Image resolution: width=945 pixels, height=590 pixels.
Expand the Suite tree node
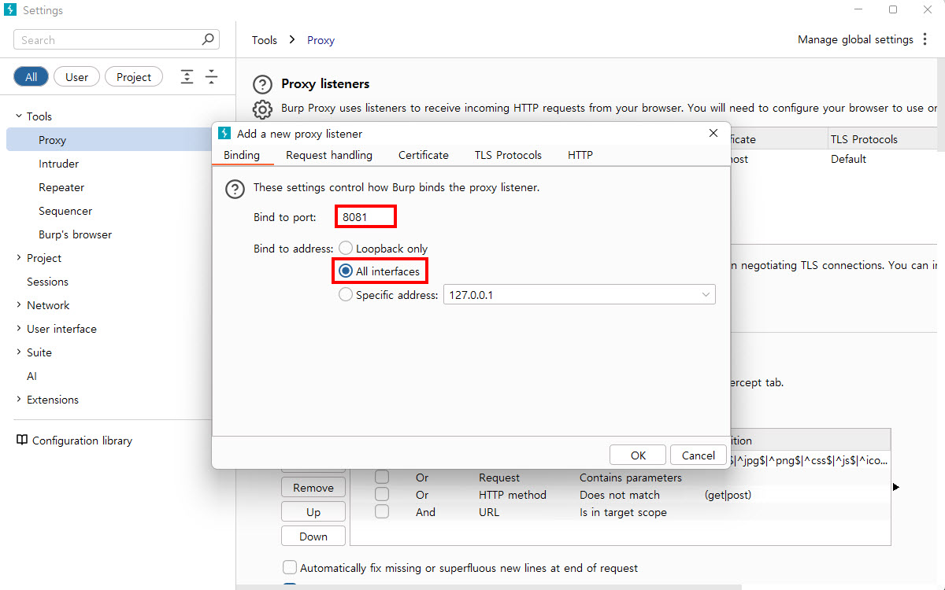tap(19, 352)
